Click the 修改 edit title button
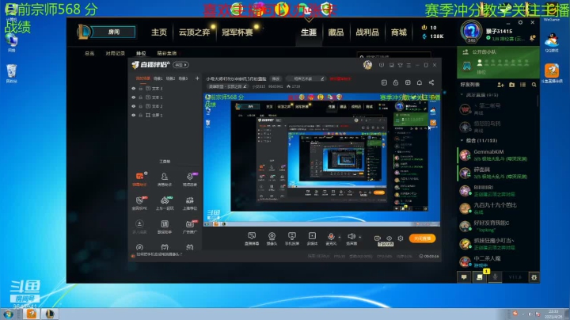The height and width of the screenshot is (320, 570). point(276,78)
